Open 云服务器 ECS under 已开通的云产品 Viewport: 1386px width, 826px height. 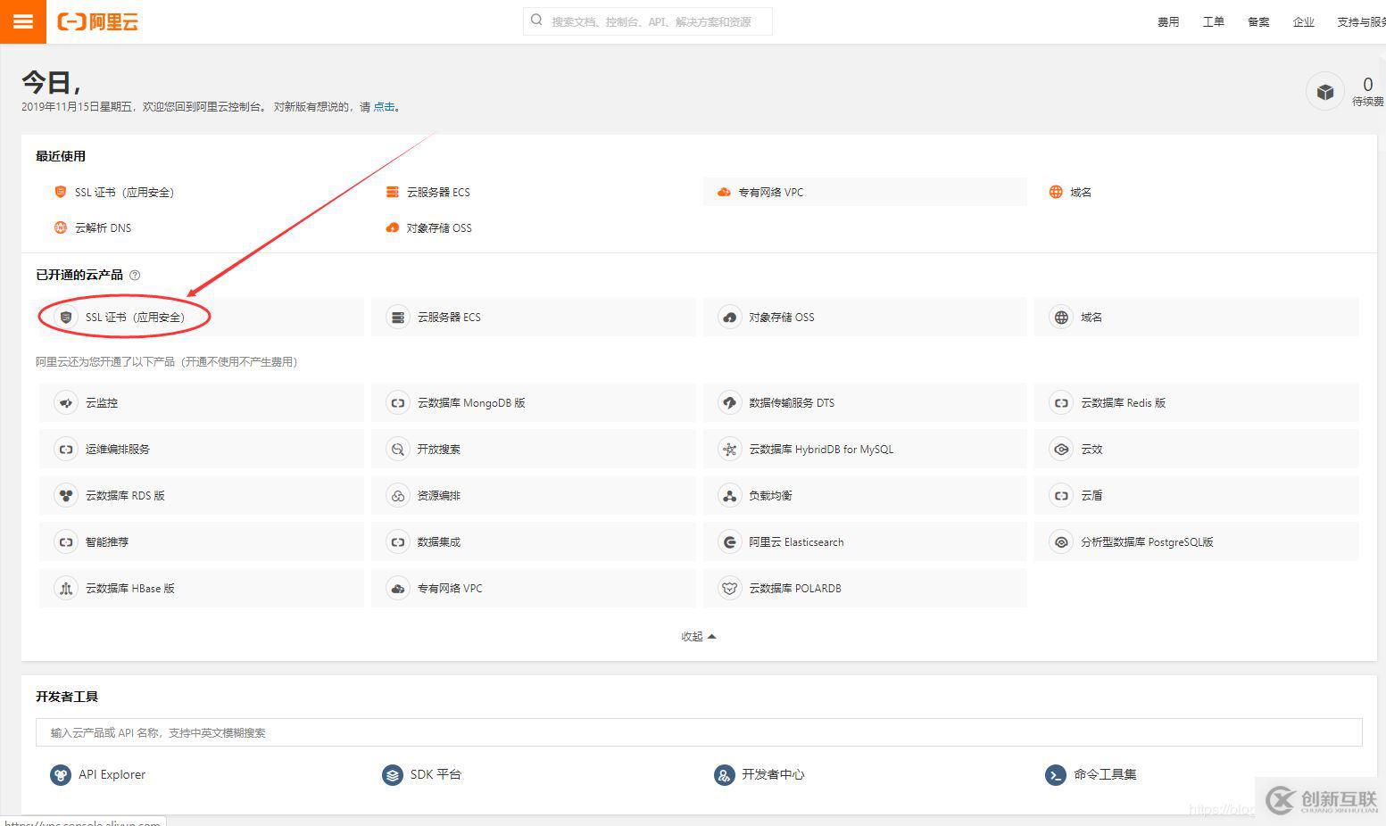pyautogui.click(x=534, y=318)
